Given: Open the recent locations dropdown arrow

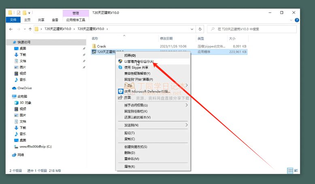Looking at the screenshot, I should (x=25, y=29).
